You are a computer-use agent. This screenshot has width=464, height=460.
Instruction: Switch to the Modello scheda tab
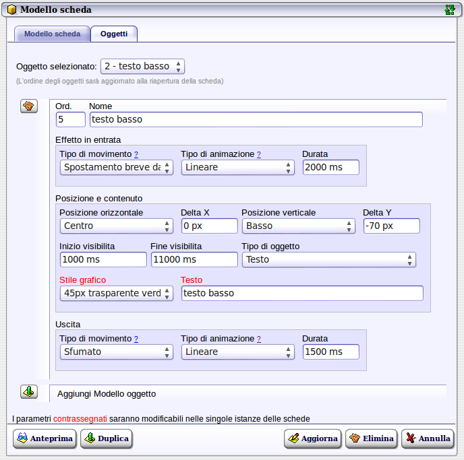click(52, 34)
